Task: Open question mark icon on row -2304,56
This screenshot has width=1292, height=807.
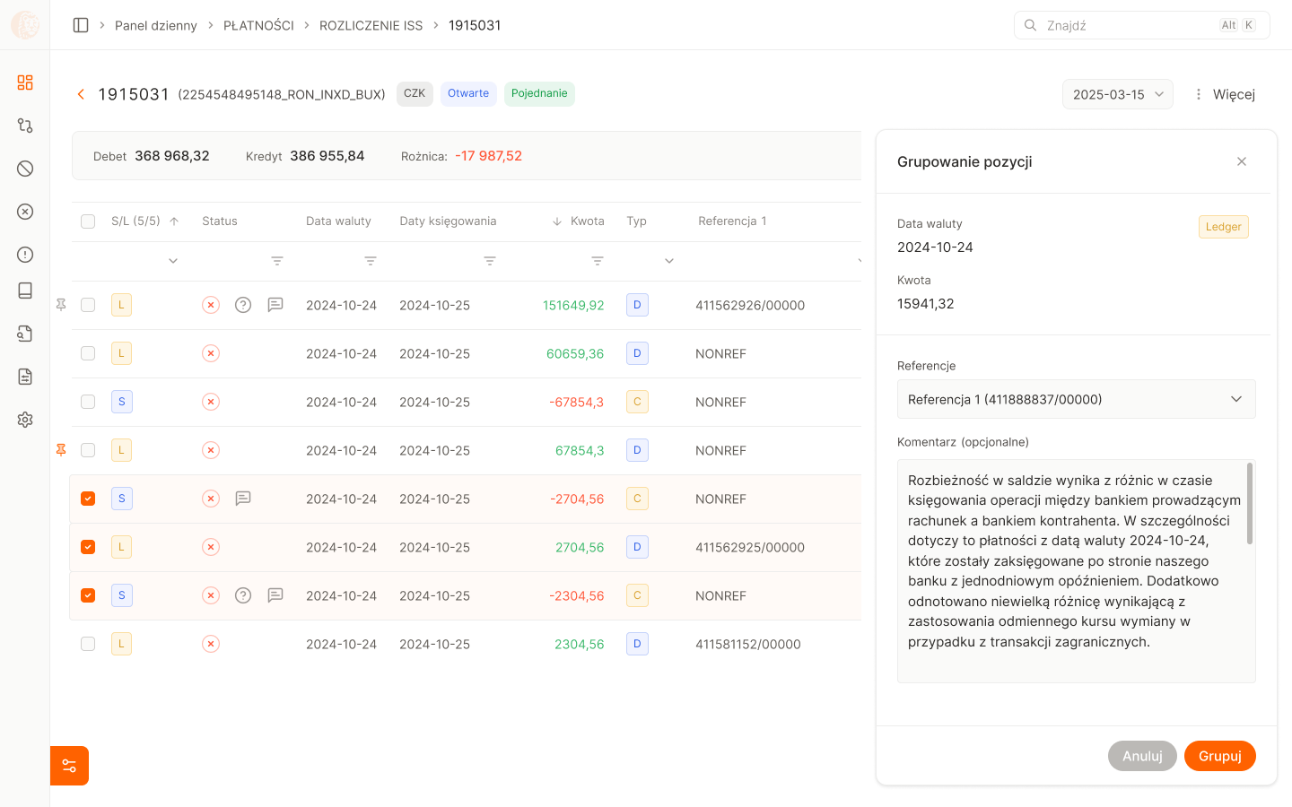Action: (x=243, y=595)
